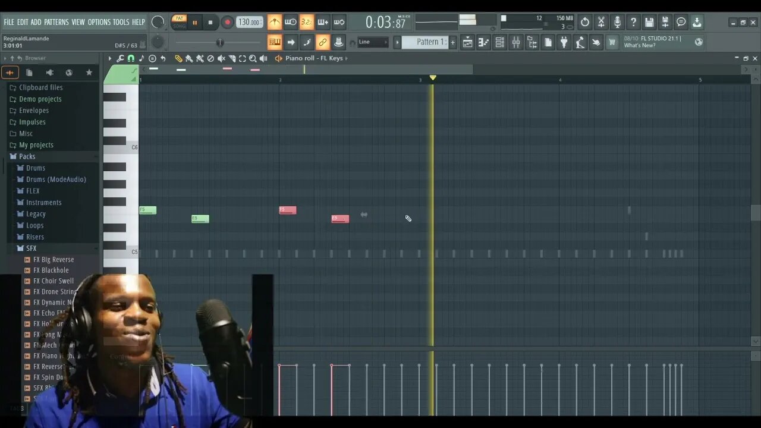Screen dimensions: 761x428
Task: Select the Paint brush tool
Action: click(x=189, y=58)
